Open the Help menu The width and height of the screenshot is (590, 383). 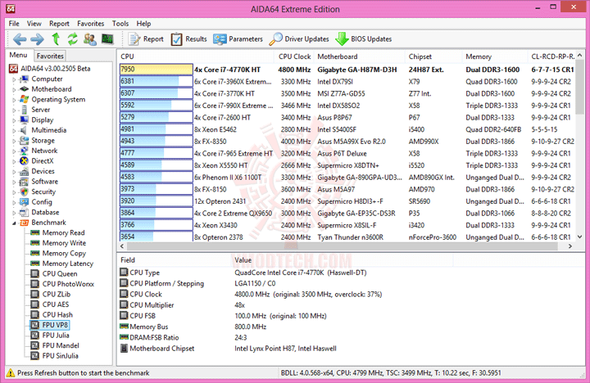[x=143, y=23]
